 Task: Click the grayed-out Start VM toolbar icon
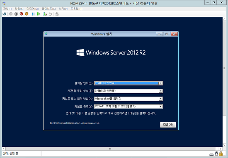click(x=11, y=14)
